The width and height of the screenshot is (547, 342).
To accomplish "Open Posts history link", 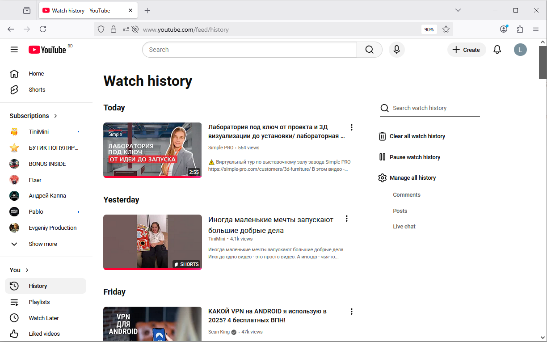I will (x=400, y=211).
